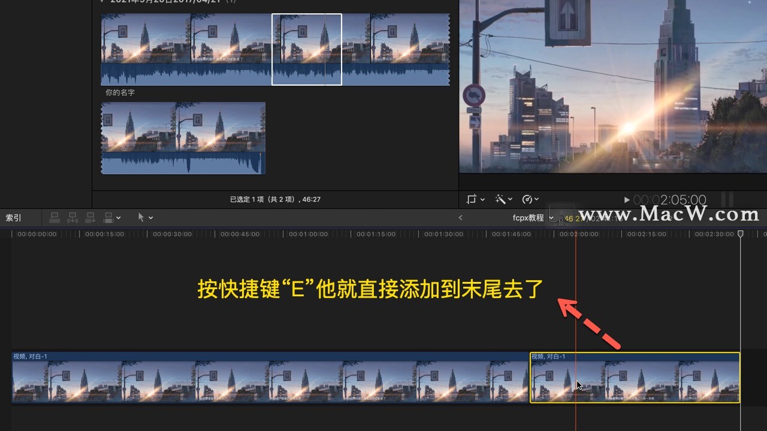Screen dimensions: 767x431
Task: Select the arrow Select tool
Action: pos(141,217)
